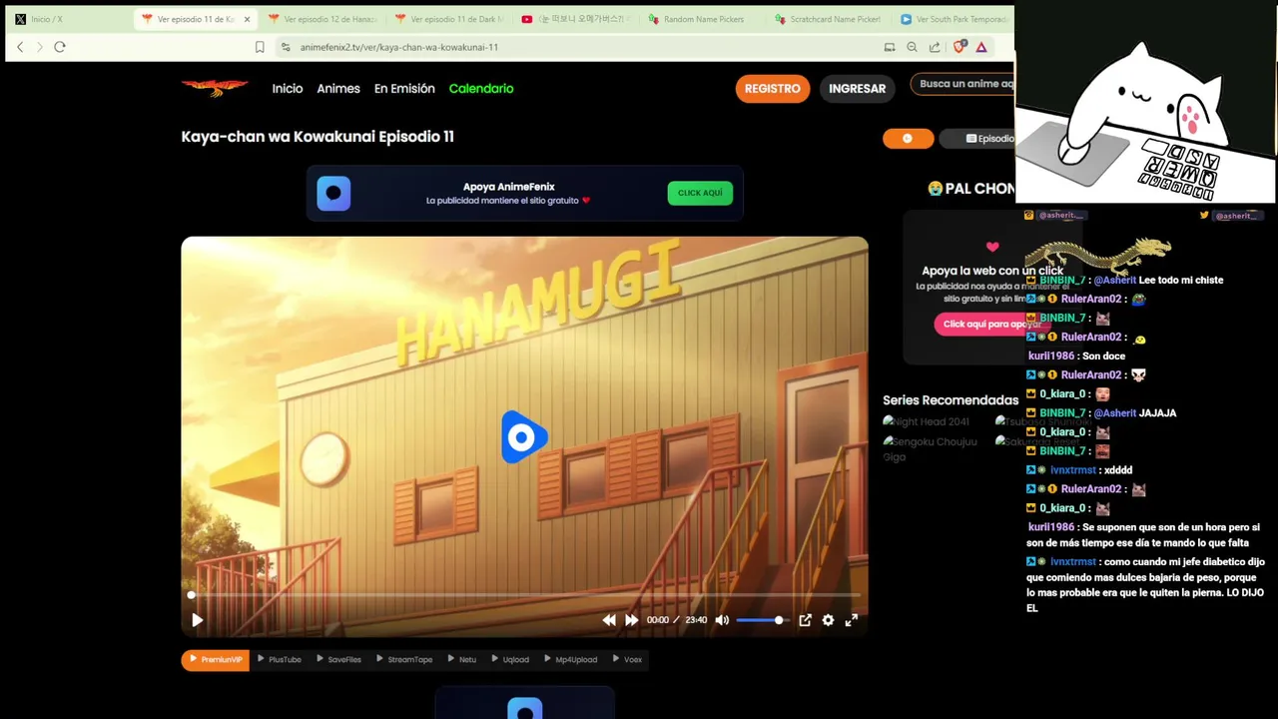
Task: Open the Animes navigation link
Action: [338, 89]
